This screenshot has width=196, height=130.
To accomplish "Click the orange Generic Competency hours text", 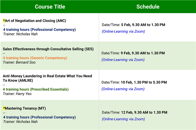I will click(35, 58).
